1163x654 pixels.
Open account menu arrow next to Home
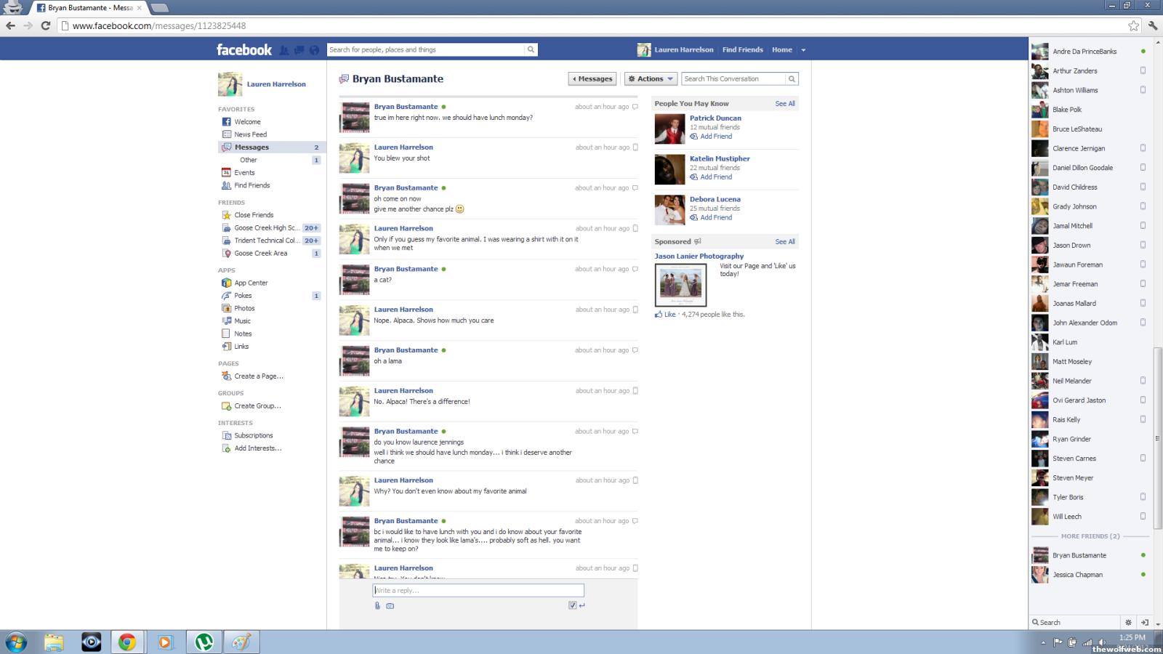coord(803,50)
